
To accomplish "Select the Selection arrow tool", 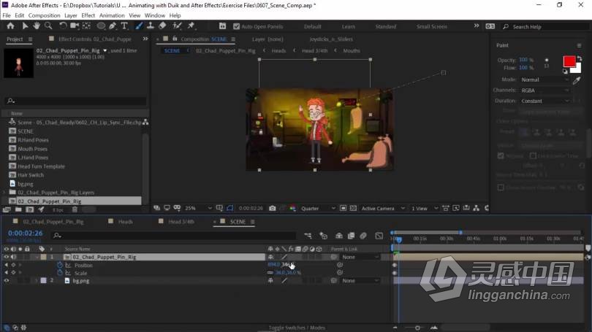I will coord(25,26).
